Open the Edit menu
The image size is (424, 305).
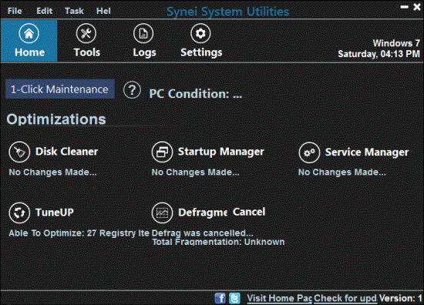(x=45, y=11)
